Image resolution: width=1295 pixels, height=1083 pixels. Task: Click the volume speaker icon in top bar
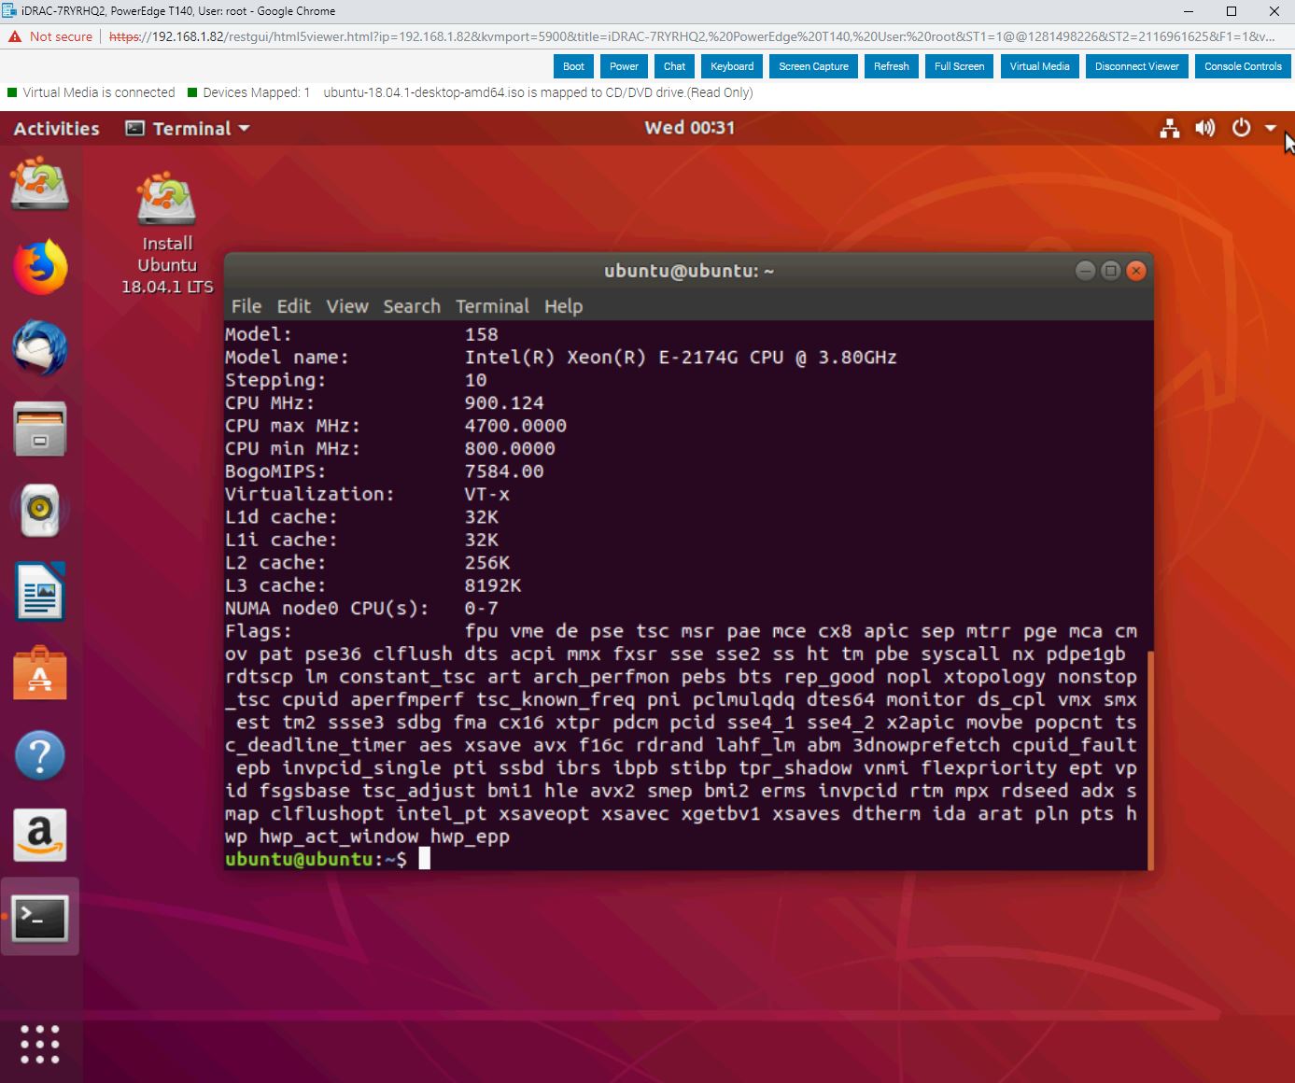click(x=1205, y=129)
